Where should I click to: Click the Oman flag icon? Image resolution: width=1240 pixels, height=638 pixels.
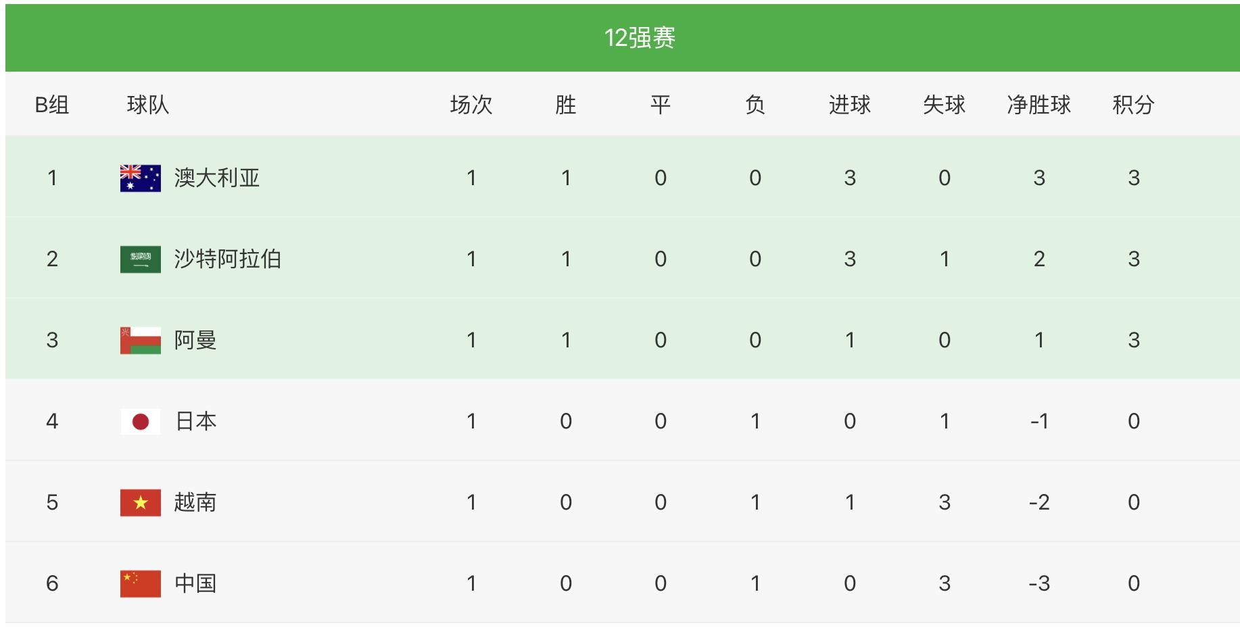pyautogui.click(x=141, y=341)
